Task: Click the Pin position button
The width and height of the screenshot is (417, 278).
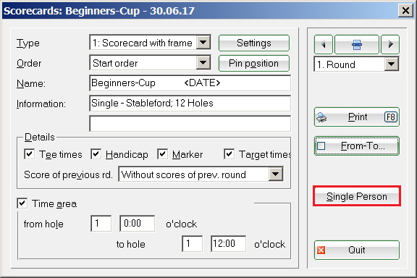Action: pyautogui.click(x=254, y=63)
